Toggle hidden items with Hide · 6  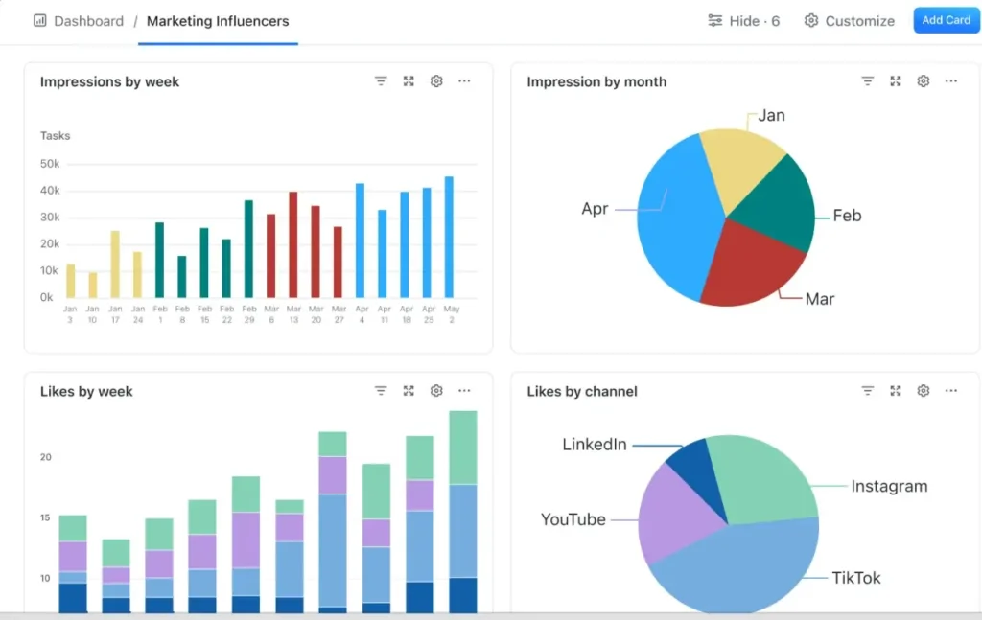743,20
